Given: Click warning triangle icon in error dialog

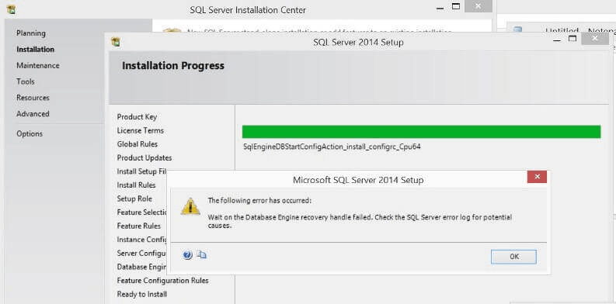Looking at the screenshot, I should click(x=190, y=206).
